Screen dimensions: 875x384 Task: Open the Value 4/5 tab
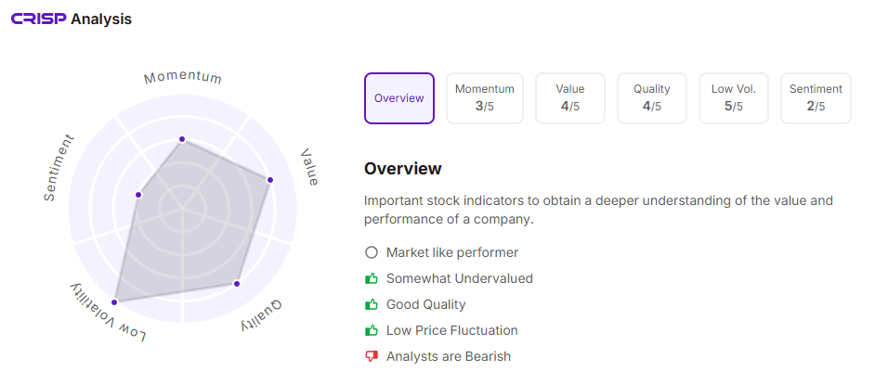click(569, 98)
